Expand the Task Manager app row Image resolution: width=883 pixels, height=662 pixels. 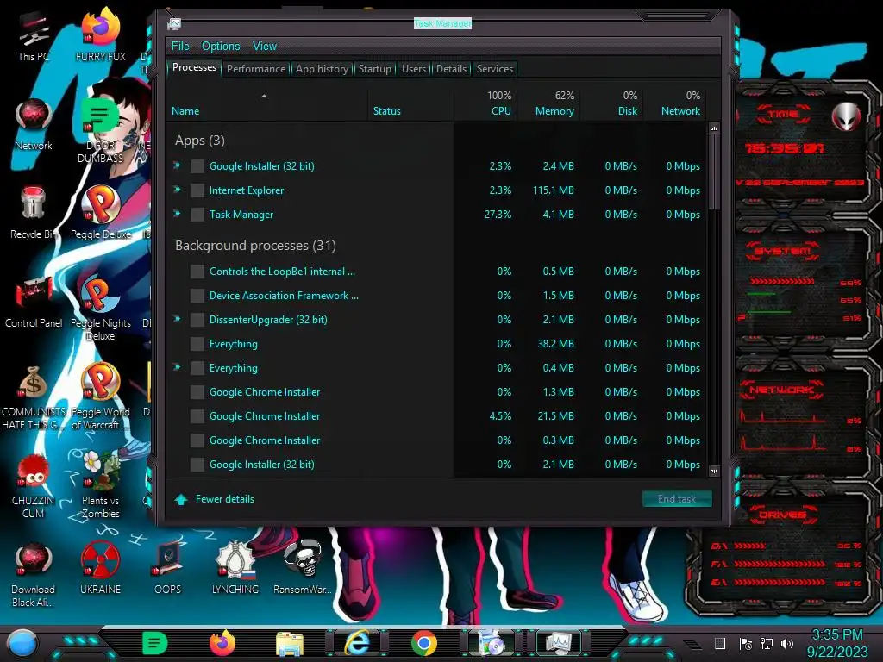click(x=177, y=214)
